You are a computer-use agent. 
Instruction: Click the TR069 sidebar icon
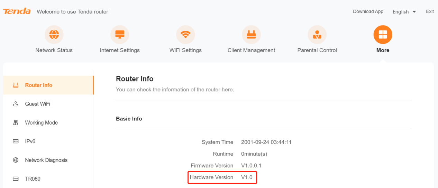[x=16, y=179]
